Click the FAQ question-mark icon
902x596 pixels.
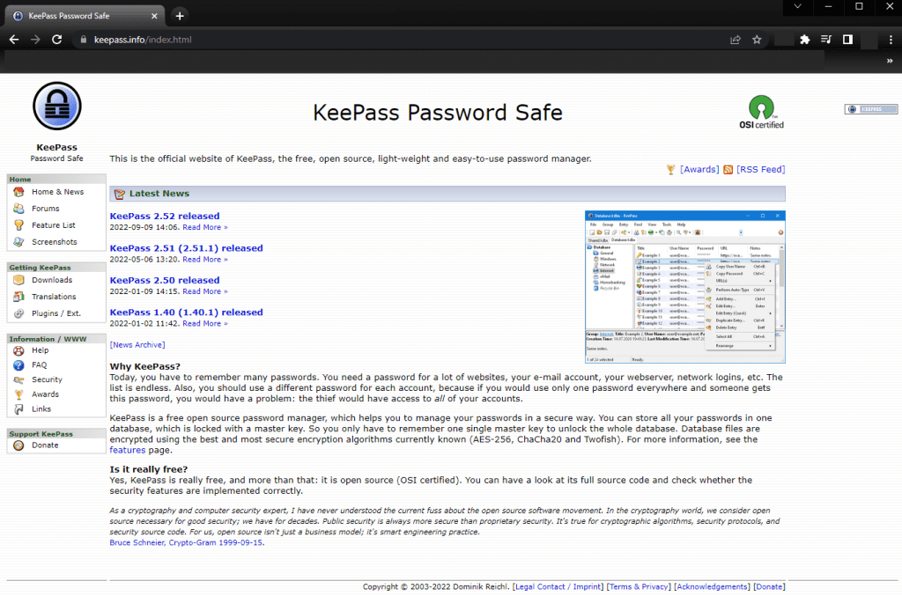pyautogui.click(x=18, y=364)
